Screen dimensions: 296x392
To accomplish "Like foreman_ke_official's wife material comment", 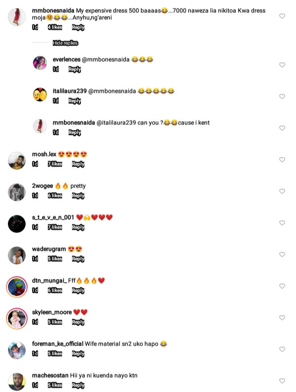I will coord(282,349).
